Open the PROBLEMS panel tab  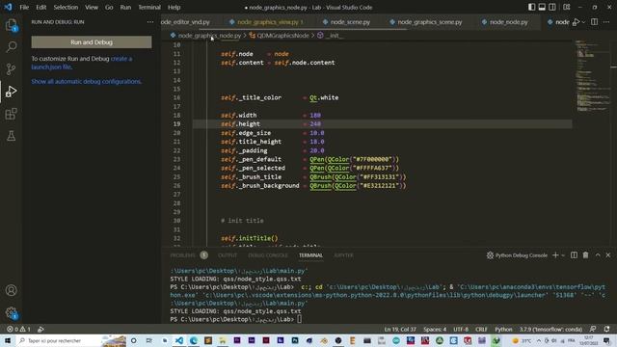[182, 255]
